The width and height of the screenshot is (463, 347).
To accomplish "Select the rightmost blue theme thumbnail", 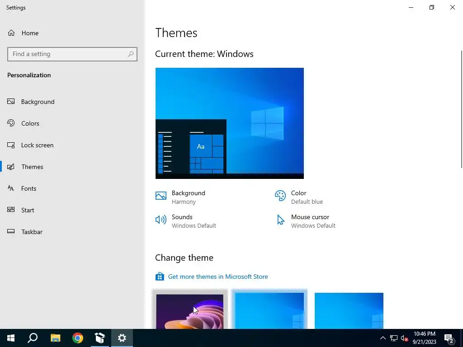I will 349,311.
